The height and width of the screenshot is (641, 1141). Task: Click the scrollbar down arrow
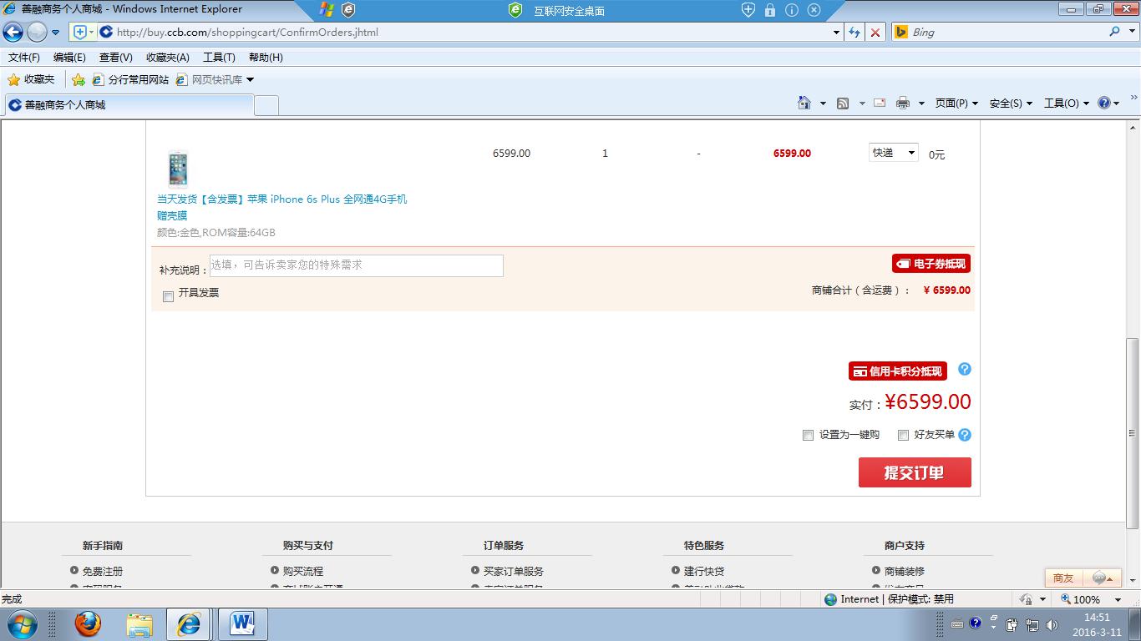[1133, 579]
